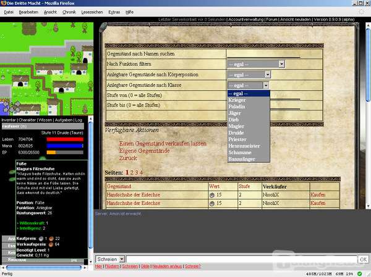Open the Datei menu
The height and width of the screenshot is (277, 371).
click(9, 12)
